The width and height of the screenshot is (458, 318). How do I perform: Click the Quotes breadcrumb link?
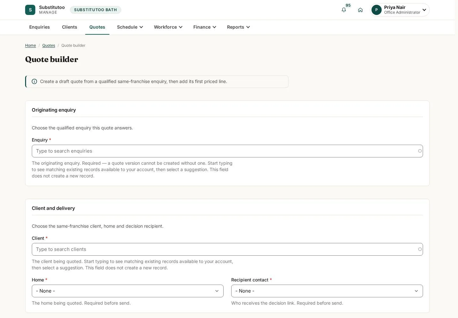49,45
